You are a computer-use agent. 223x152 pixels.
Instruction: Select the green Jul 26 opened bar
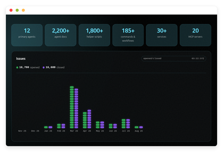pyautogui.click(x=124, y=124)
